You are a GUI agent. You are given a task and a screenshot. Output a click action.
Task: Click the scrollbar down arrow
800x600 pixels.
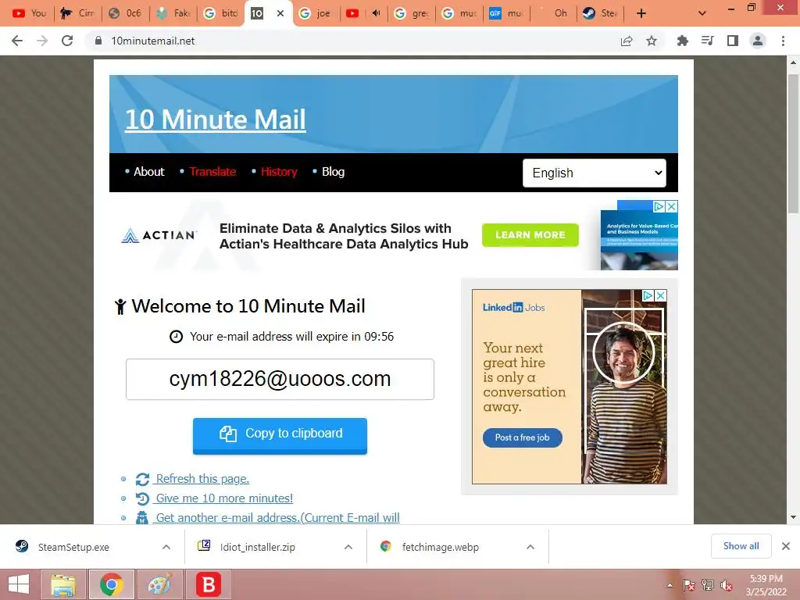tap(793, 517)
